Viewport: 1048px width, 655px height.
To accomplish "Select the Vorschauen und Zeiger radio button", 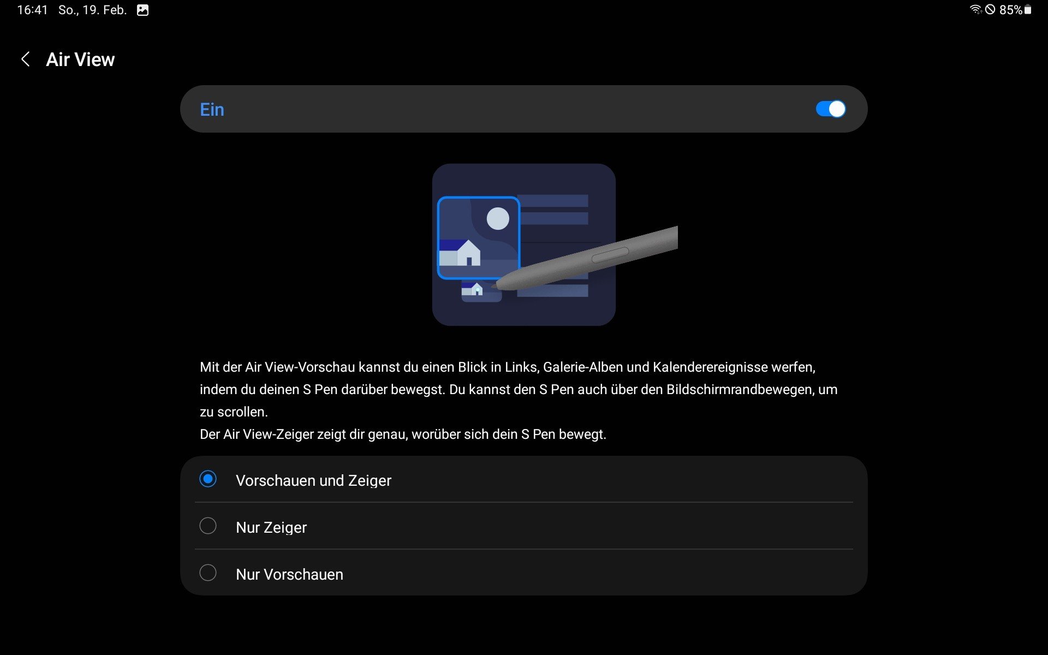I will coord(208,479).
